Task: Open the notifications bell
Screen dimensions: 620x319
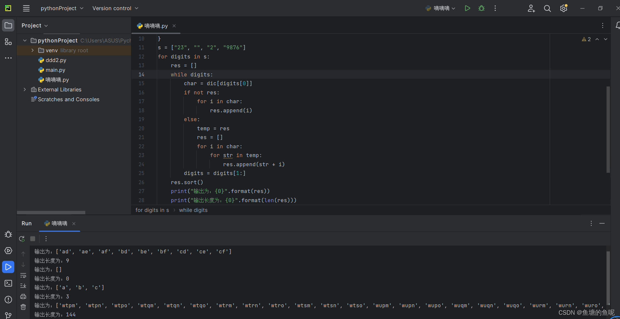Action: pos(617,25)
